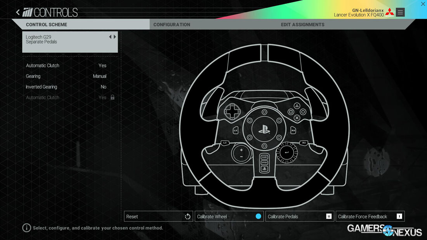Open the hamburger menu in the top right
The width and height of the screenshot is (427, 240).
pos(400,12)
